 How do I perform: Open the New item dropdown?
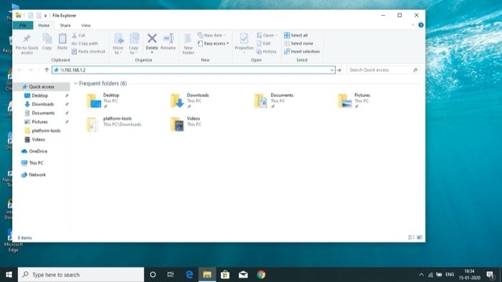click(212, 35)
